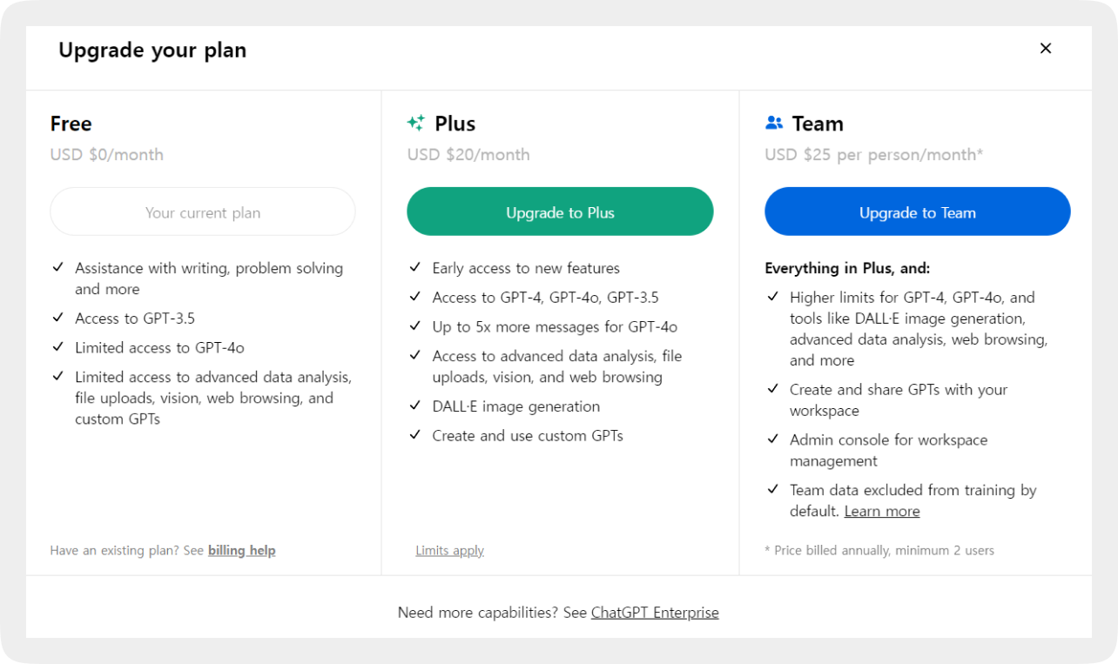This screenshot has width=1118, height=664.
Task: Open the Limits apply link
Action: tap(449, 550)
